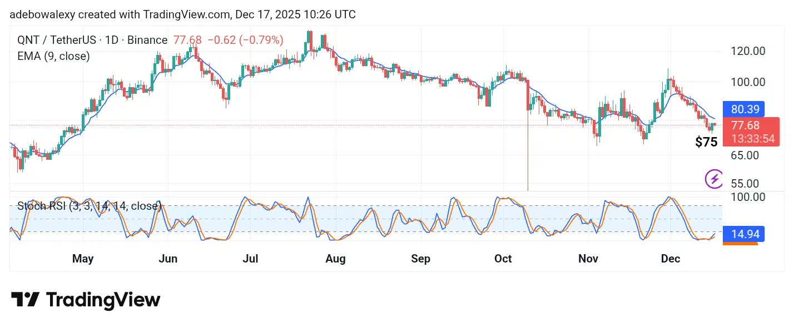Click the blue 80.39 EMA price tag
The height and width of the screenshot is (328, 794).
[x=744, y=109]
